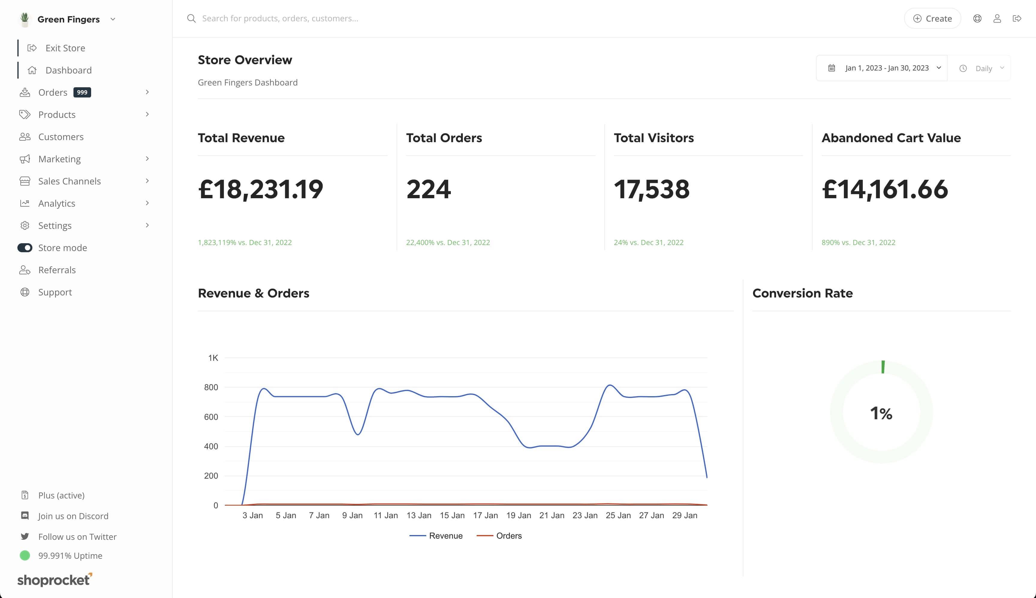Click the support lifebuoy icon in top bar
1036x598 pixels.
coord(977,19)
